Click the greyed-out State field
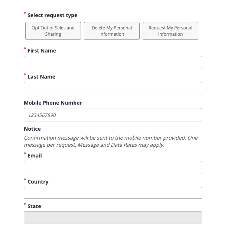The image size is (234, 229). coord(113,217)
